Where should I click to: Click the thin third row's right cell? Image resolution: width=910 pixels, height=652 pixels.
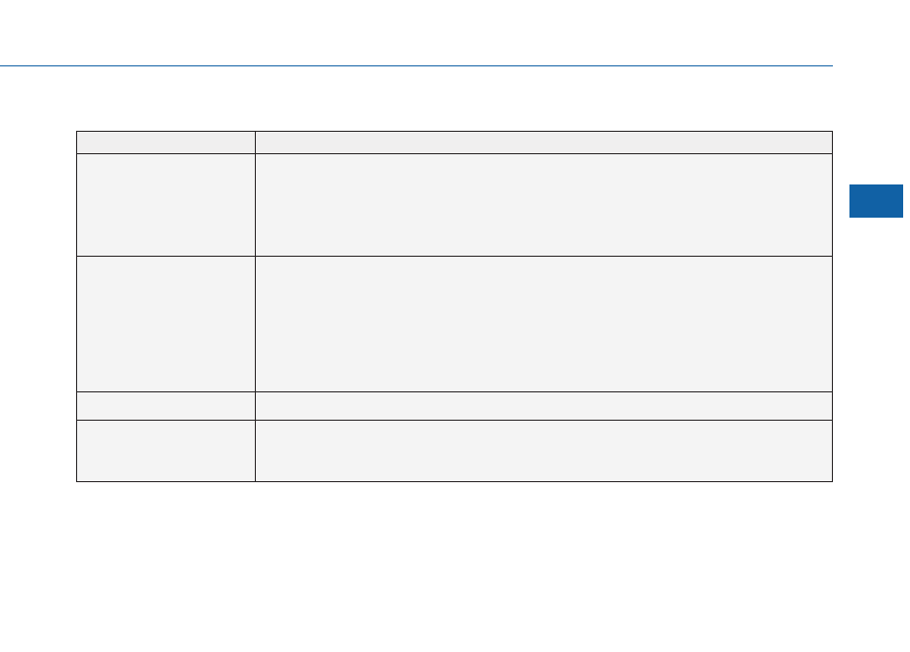click(544, 406)
